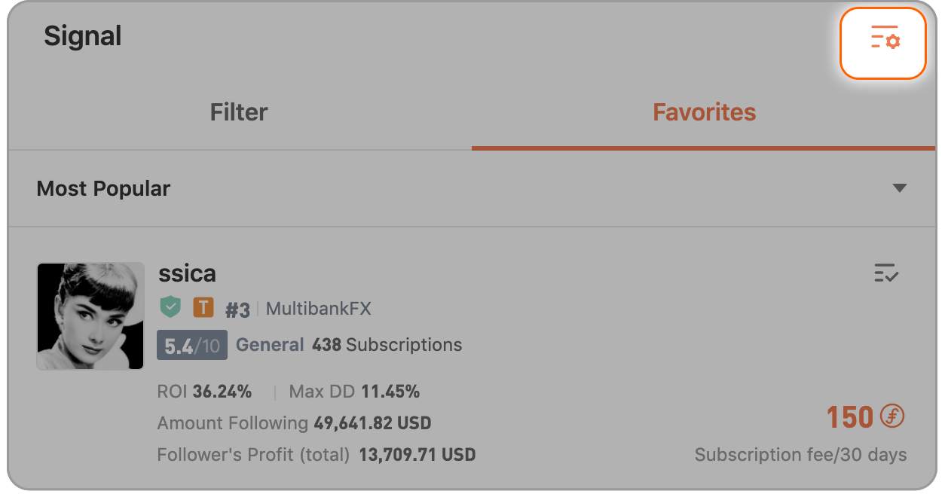Open the signal filter settings icon

coord(883,43)
